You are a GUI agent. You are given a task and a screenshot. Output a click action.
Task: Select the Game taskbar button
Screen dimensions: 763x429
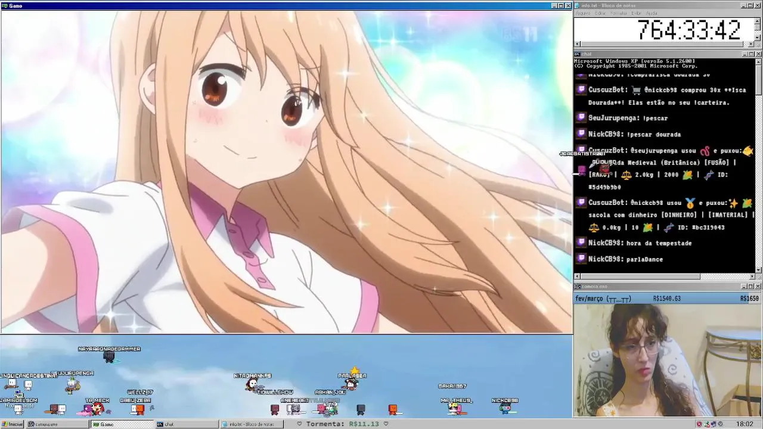tap(122, 424)
